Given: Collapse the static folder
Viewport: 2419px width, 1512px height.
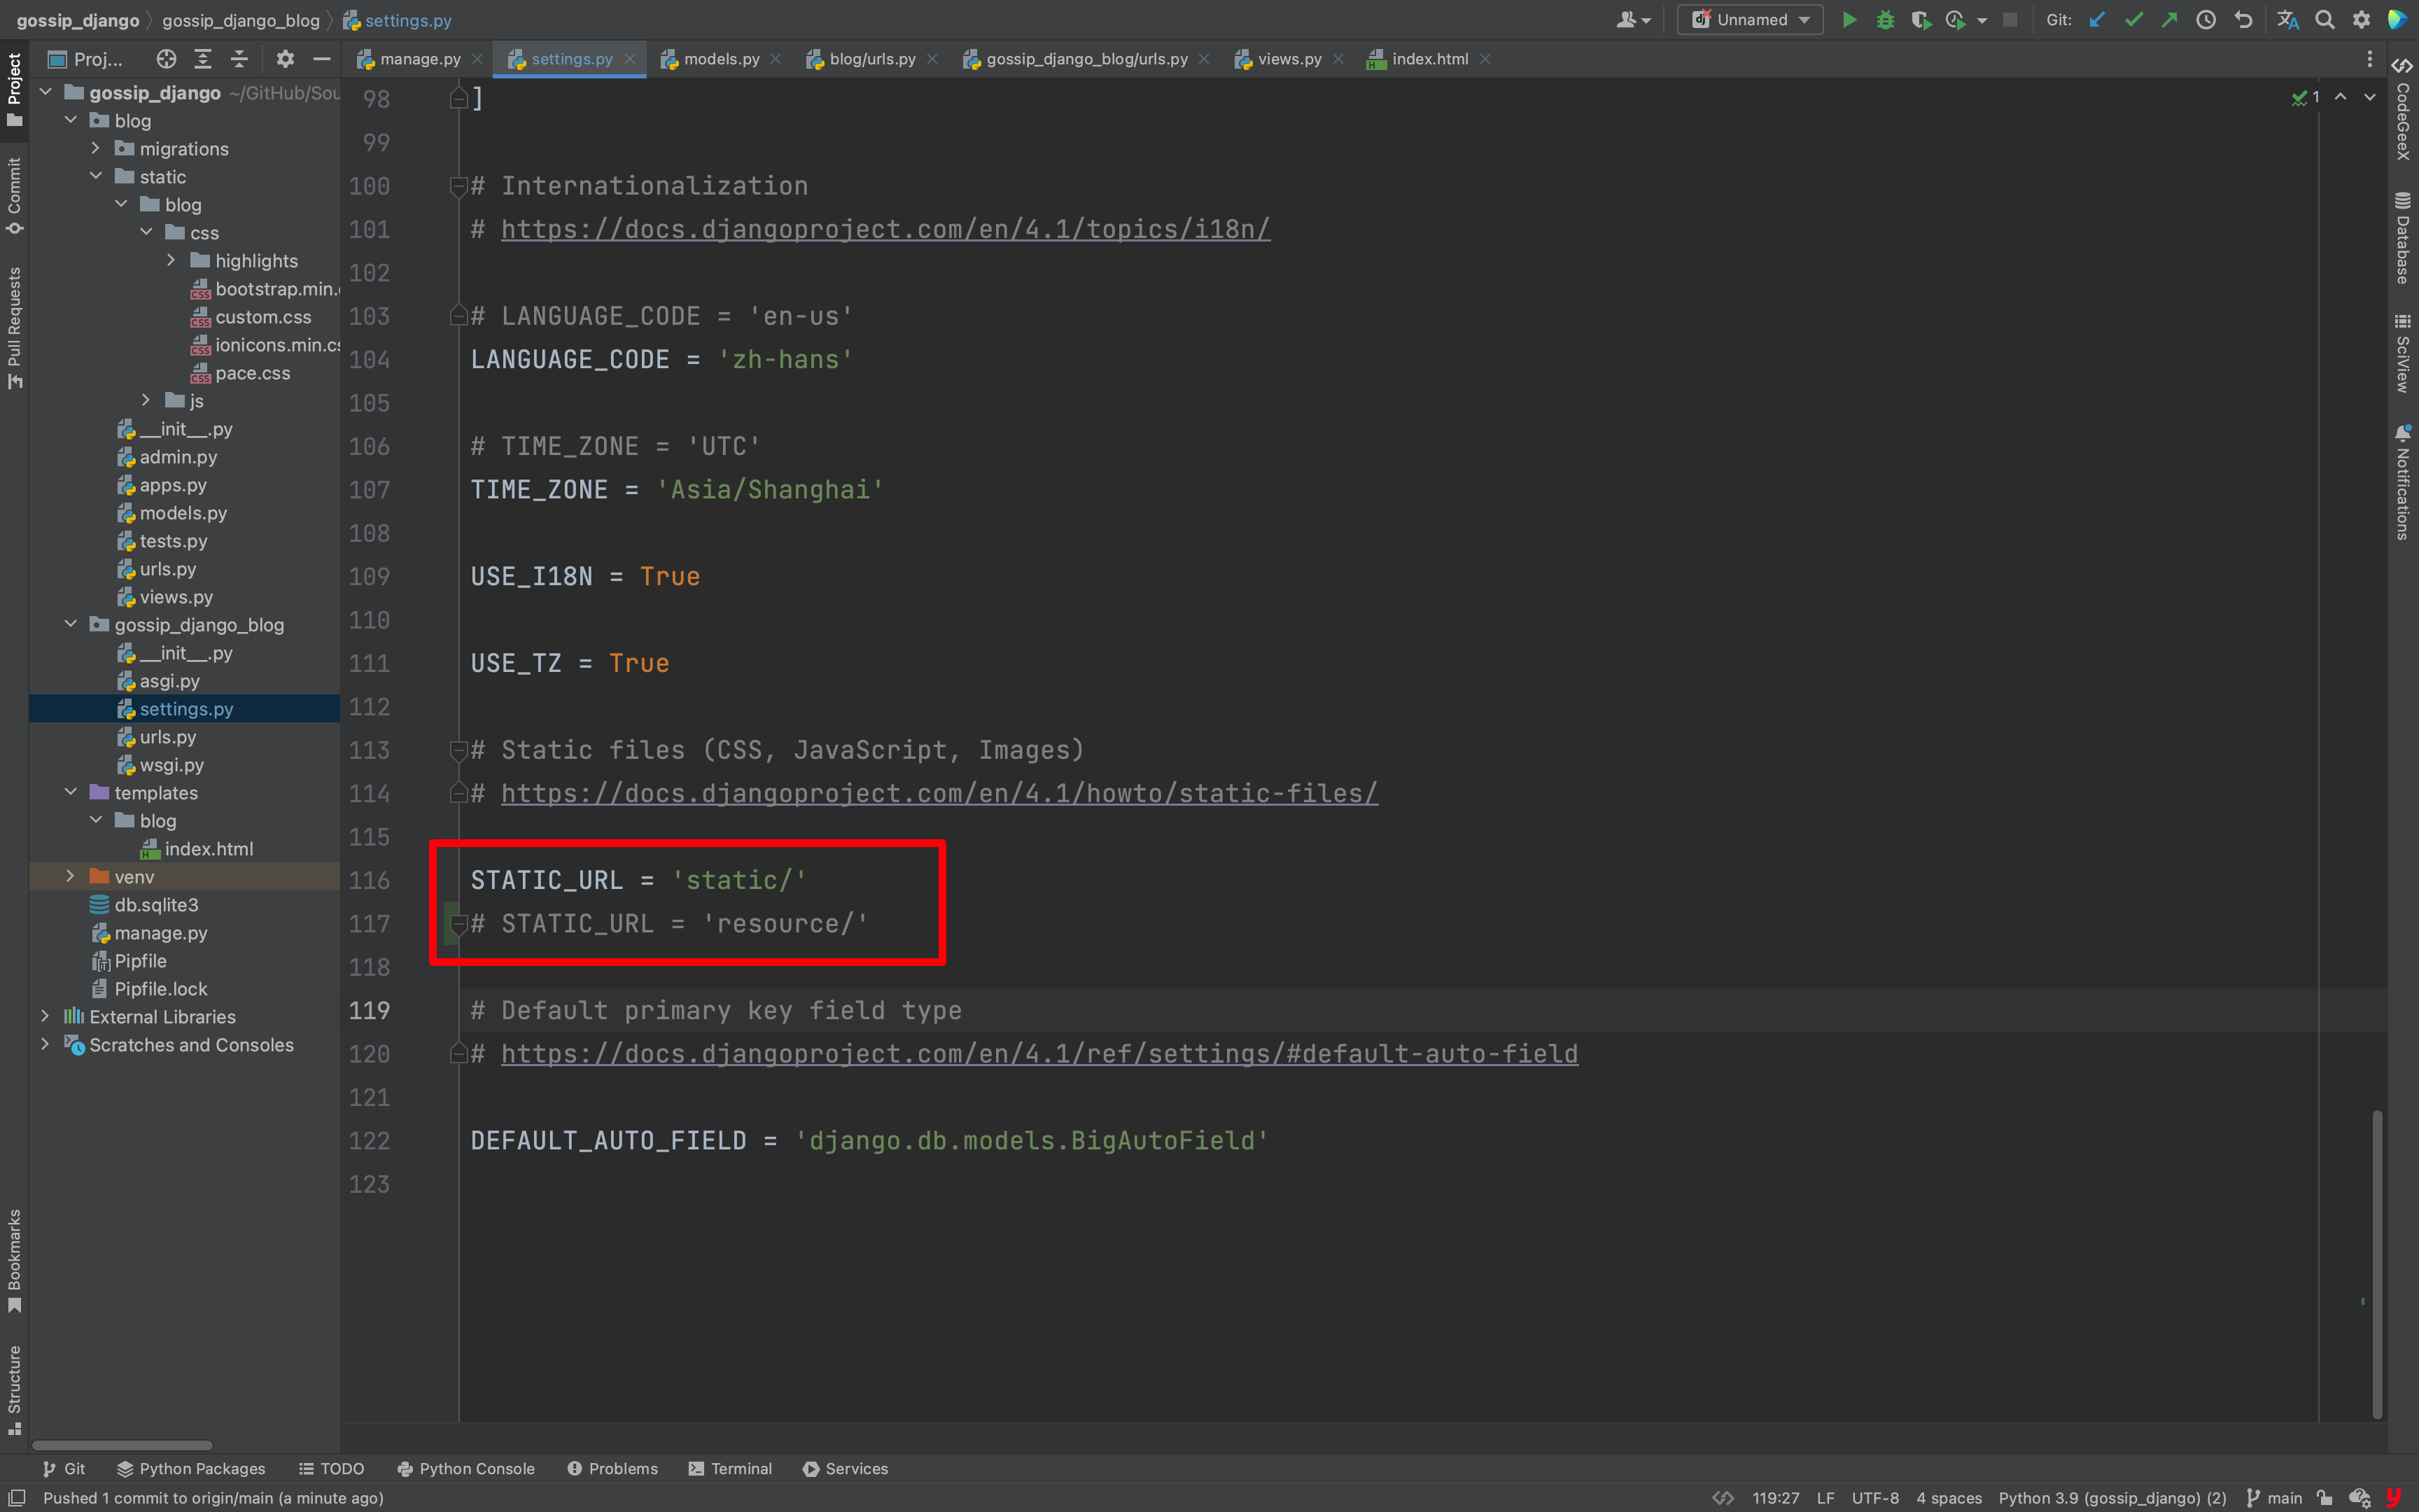Looking at the screenshot, I should (95, 176).
